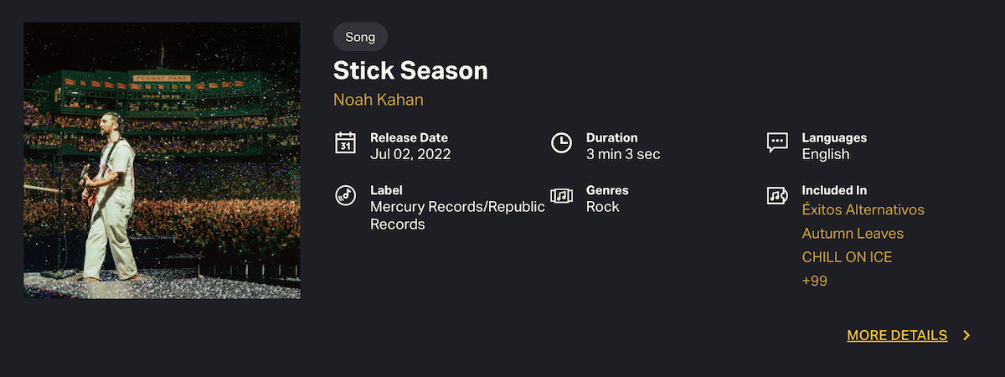The height and width of the screenshot is (377, 1005).
Task: Click the Stick Season song title
Action: tap(410, 70)
